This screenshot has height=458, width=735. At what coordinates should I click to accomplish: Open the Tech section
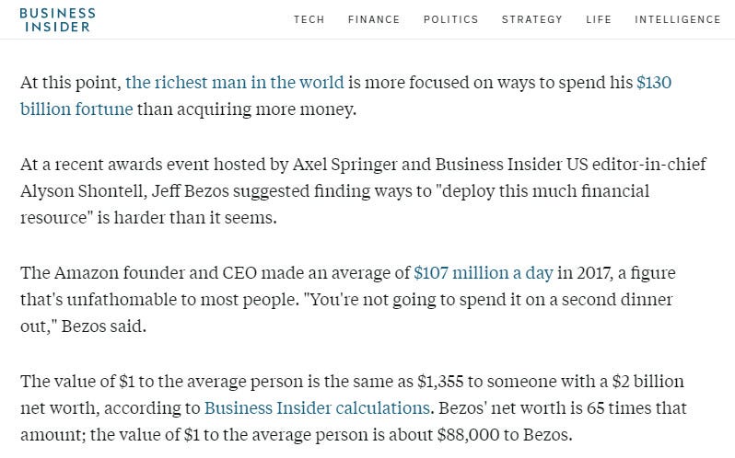tap(309, 19)
